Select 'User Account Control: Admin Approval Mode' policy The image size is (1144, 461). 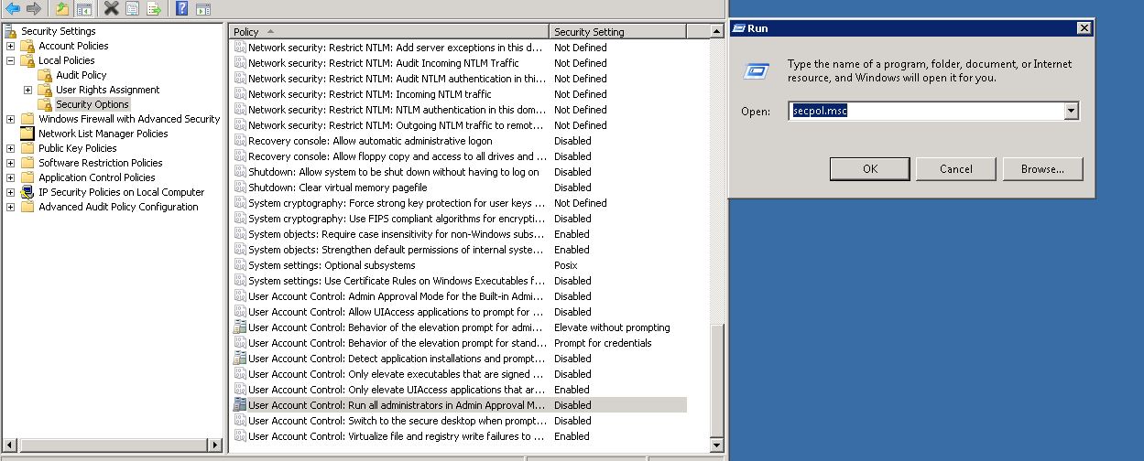(x=398, y=296)
